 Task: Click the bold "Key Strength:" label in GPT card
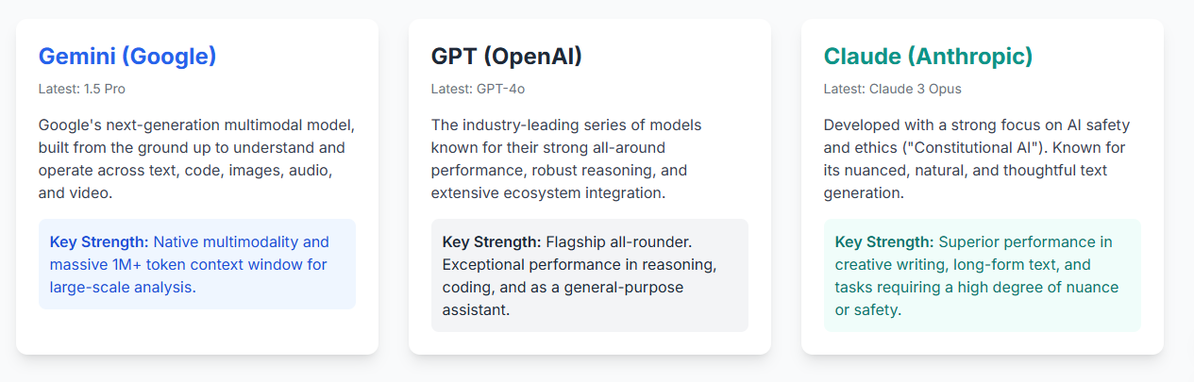tap(492, 242)
